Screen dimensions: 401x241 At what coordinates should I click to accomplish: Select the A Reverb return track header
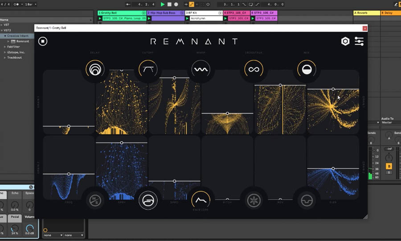point(365,13)
